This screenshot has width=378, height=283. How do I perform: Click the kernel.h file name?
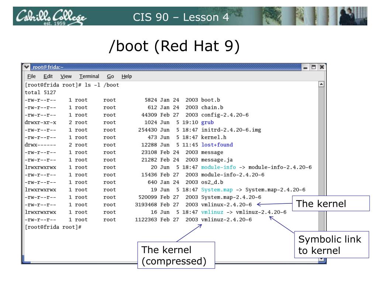click(214, 137)
